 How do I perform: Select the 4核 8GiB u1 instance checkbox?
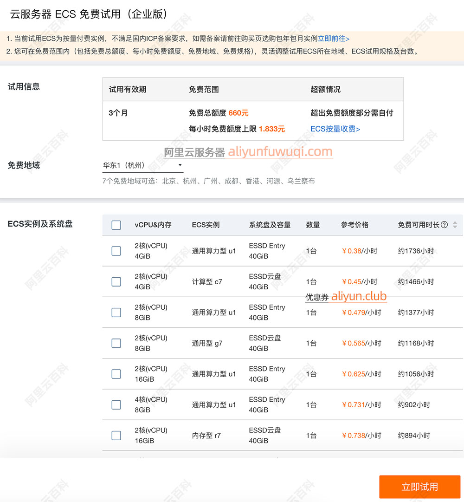[116, 405]
